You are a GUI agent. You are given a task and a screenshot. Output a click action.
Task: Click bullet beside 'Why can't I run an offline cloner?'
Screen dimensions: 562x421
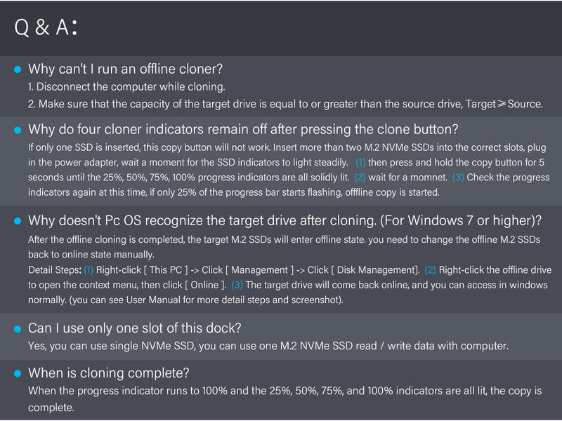coord(18,69)
